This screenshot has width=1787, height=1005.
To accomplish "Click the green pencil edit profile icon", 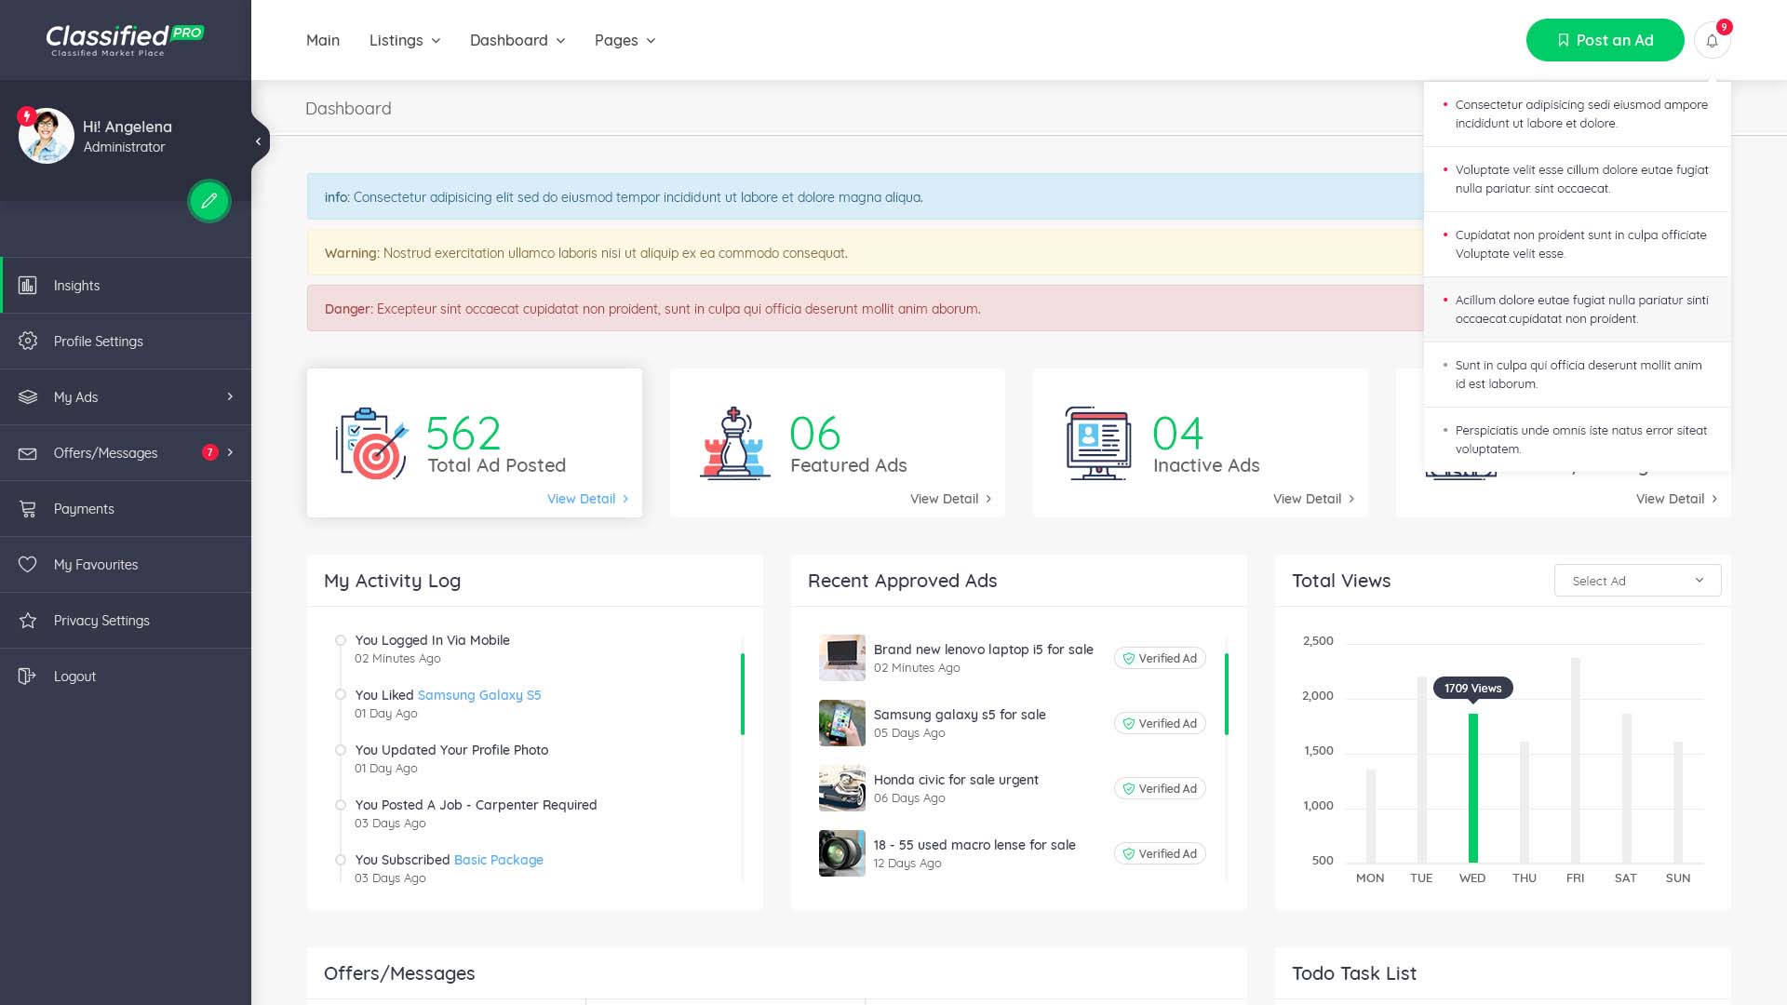I will [x=209, y=201].
